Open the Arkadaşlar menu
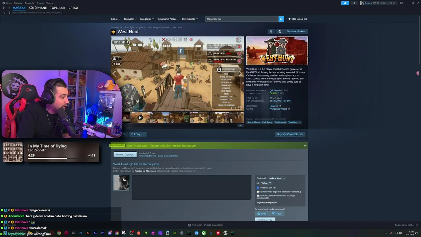421x237 pixels. click(x=30, y=3)
